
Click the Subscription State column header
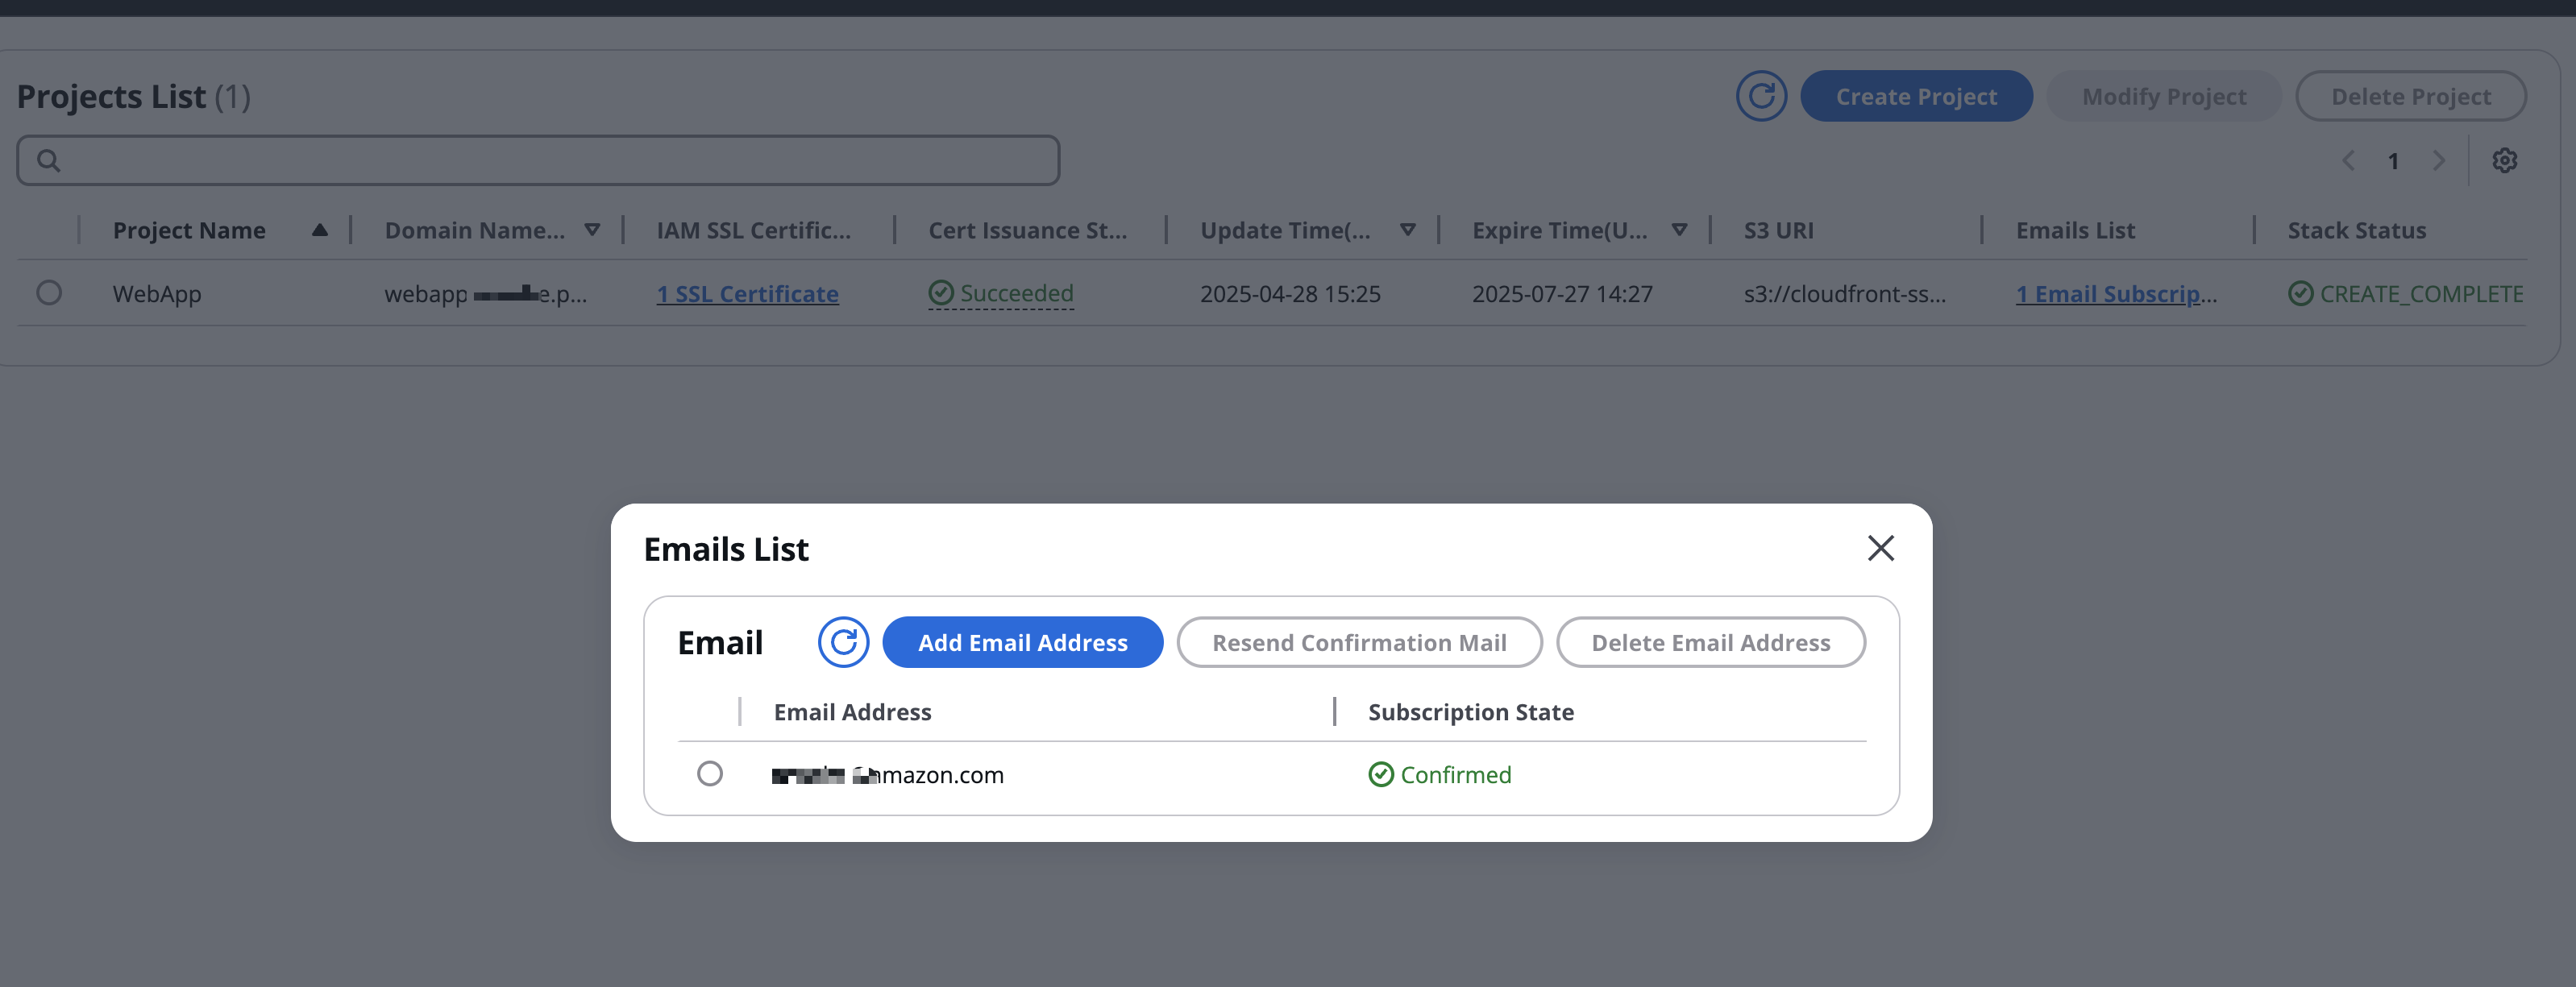[1470, 712]
